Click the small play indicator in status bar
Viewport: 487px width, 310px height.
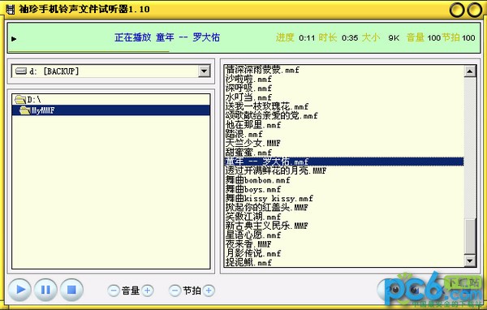pyautogui.click(x=14, y=39)
